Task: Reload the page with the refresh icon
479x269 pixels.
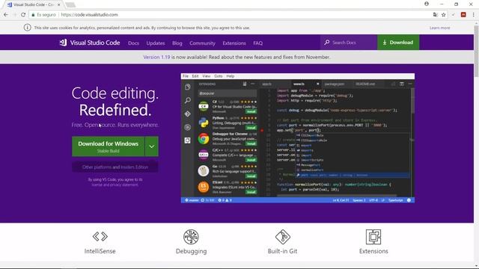Action: [x=23, y=15]
